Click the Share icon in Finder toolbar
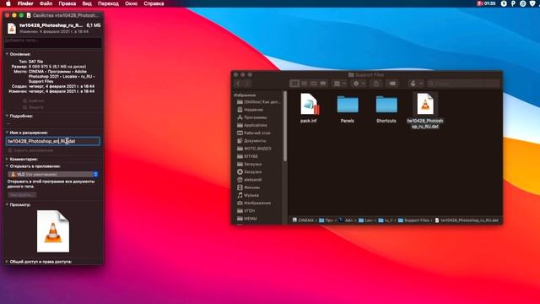 tap(375, 84)
